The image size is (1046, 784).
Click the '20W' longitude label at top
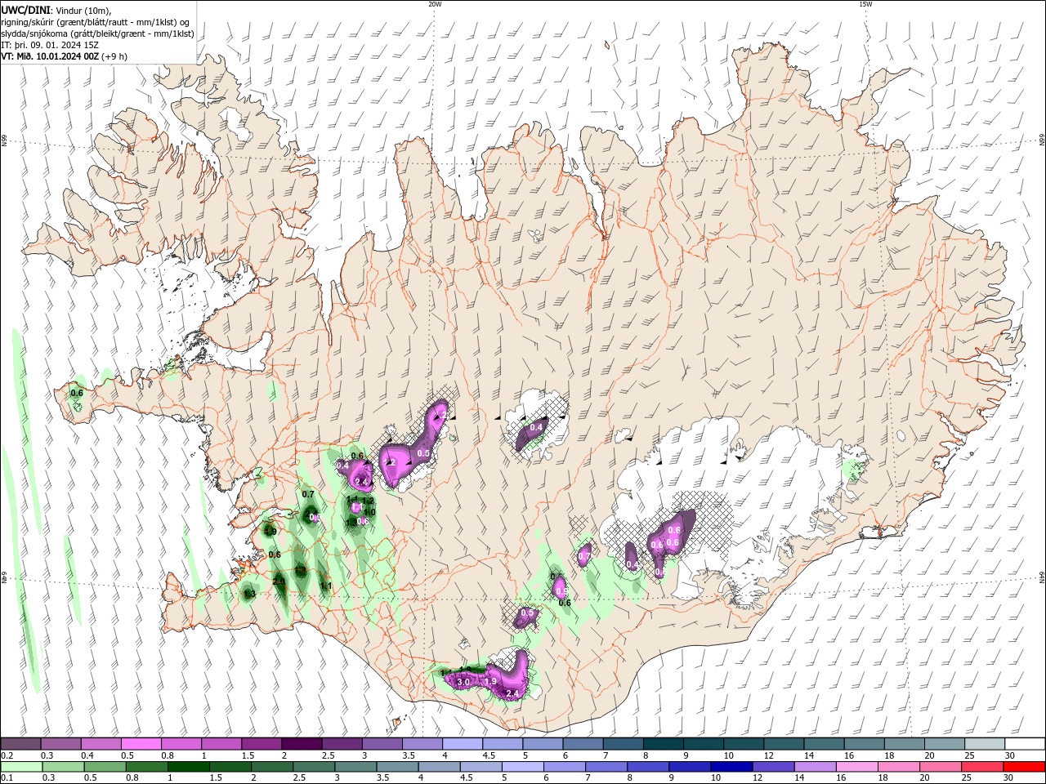click(x=435, y=4)
